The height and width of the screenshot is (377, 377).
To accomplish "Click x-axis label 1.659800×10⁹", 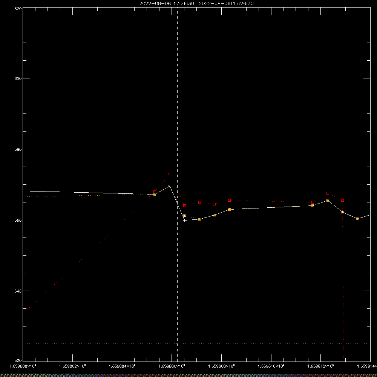I will pyautogui.click(x=23, y=366).
